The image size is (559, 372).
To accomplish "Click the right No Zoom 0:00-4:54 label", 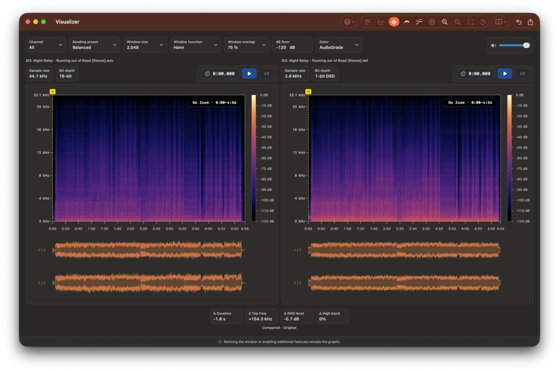I will tap(470, 102).
